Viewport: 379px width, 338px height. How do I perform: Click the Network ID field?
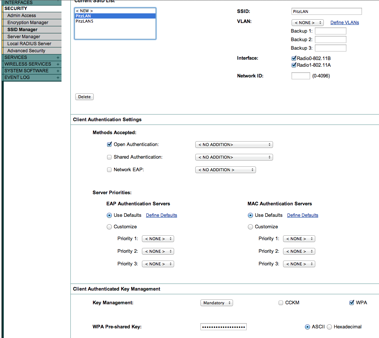click(301, 76)
